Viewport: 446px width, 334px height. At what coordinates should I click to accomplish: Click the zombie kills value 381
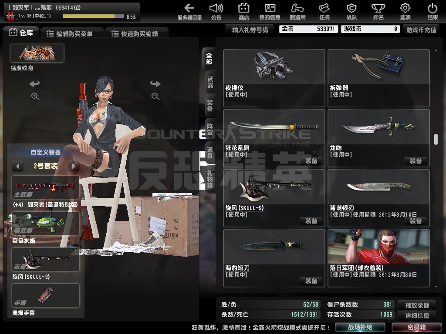tap(388, 304)
